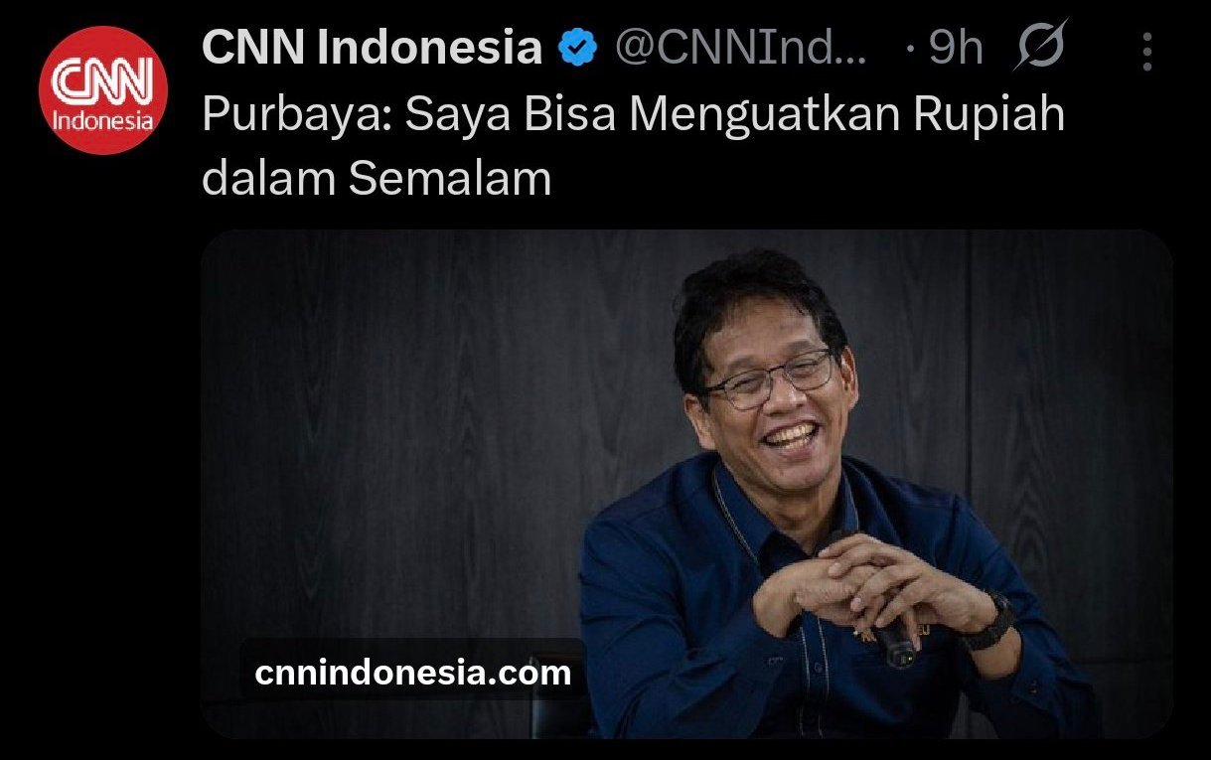Click the blue verified badge
Screen dimensions: 1211x760
[577, 48]
